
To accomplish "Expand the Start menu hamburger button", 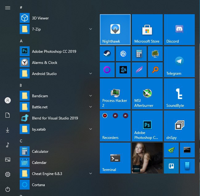I will [x=8, y=8].
